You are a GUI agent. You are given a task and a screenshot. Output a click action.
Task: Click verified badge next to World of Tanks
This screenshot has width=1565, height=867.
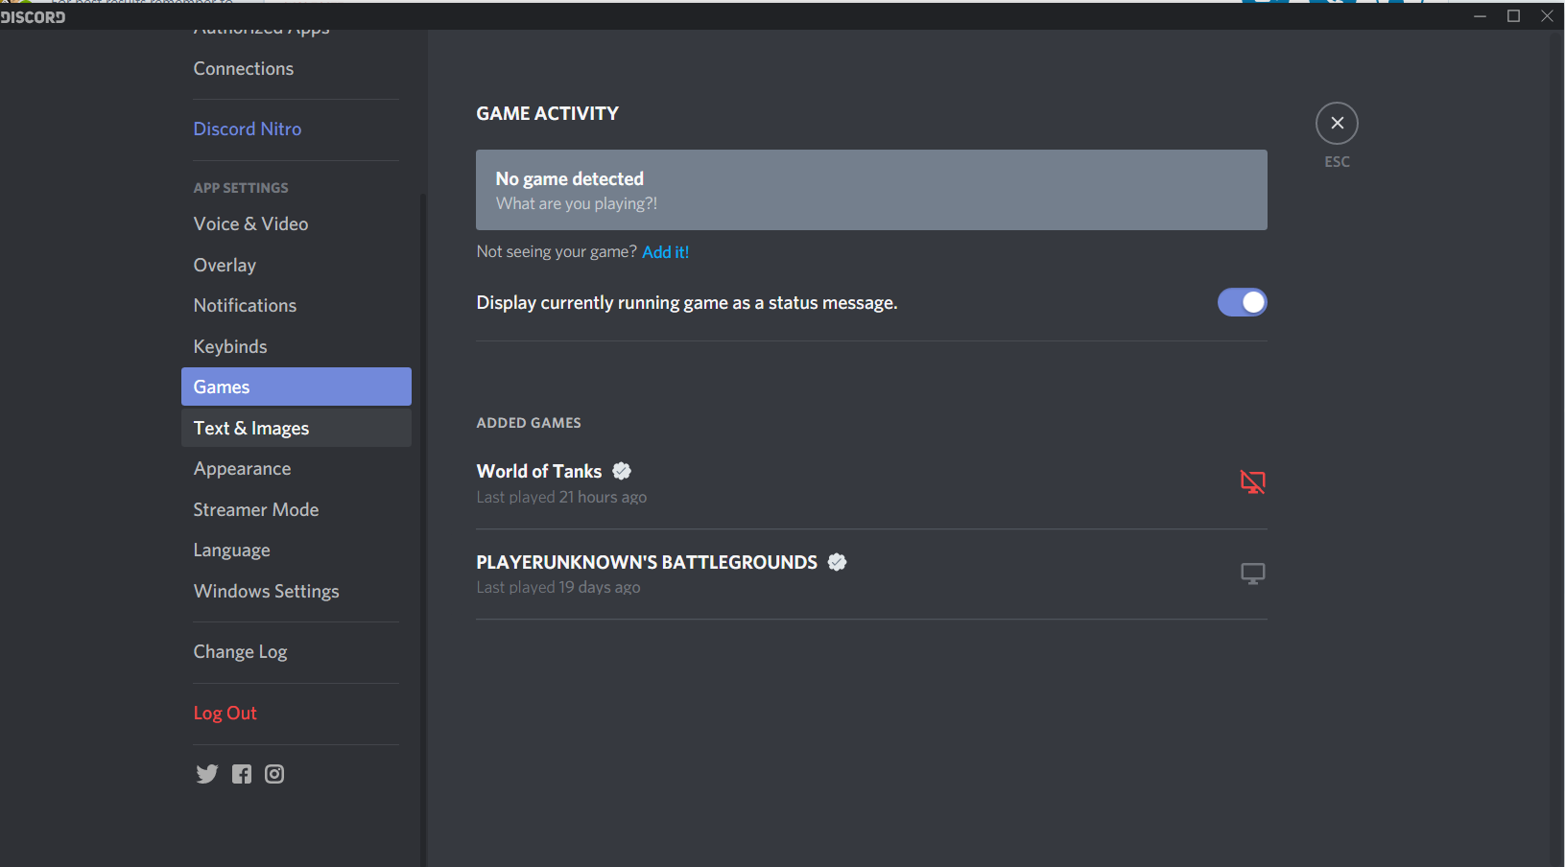[x=622, y=471]
